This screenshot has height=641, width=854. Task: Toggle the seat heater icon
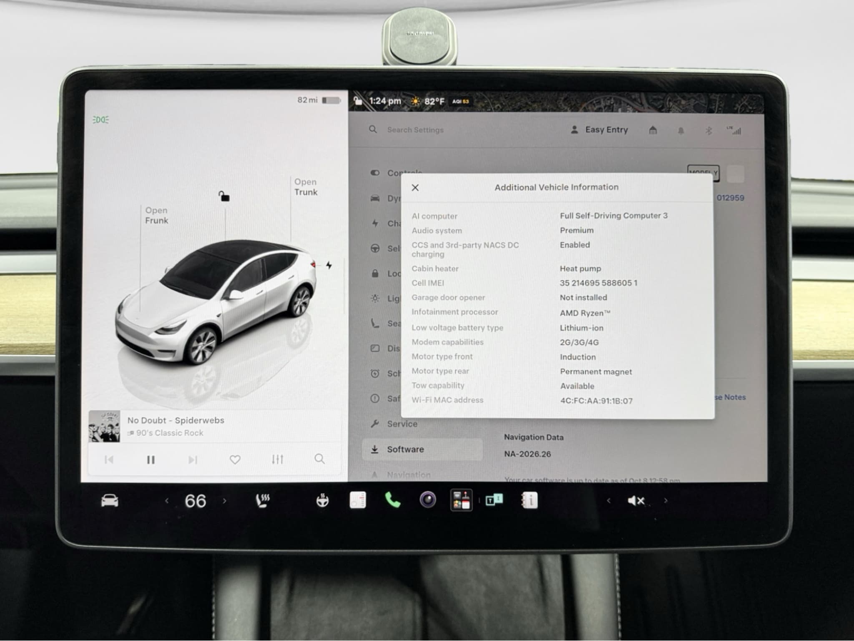[262, 500]
